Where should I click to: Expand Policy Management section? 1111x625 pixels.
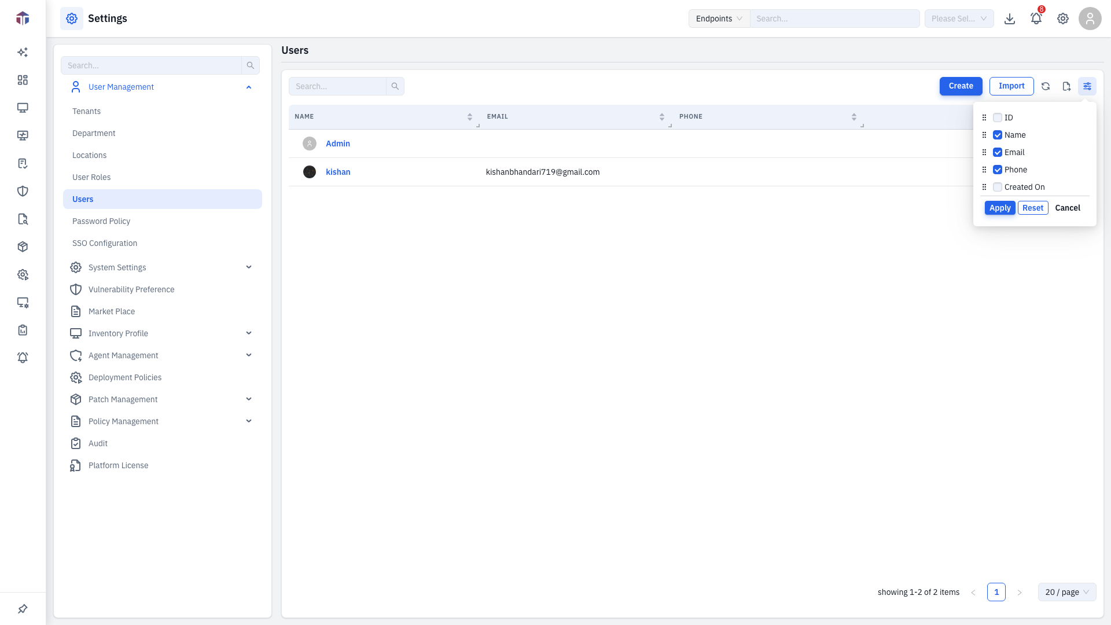pyautogui.click(x=249, y=421)
